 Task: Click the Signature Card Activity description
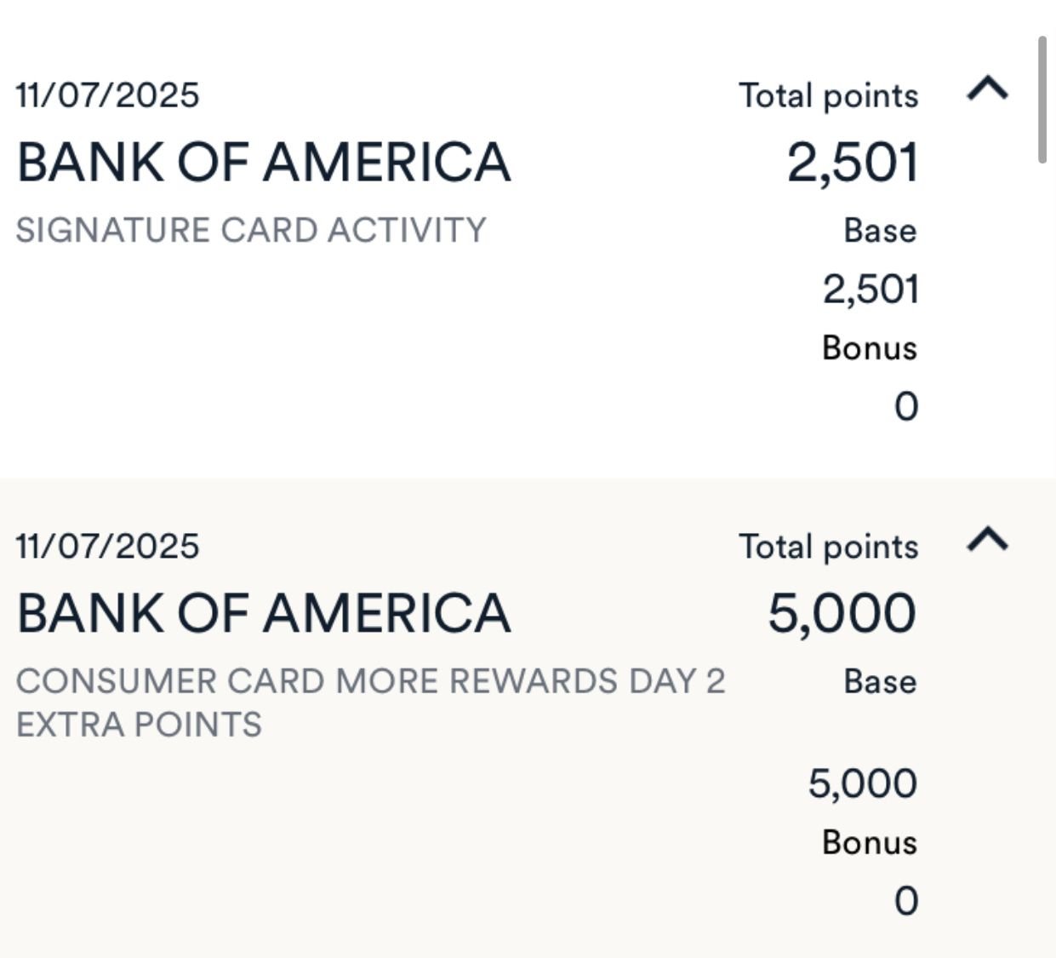pos(251,231)
